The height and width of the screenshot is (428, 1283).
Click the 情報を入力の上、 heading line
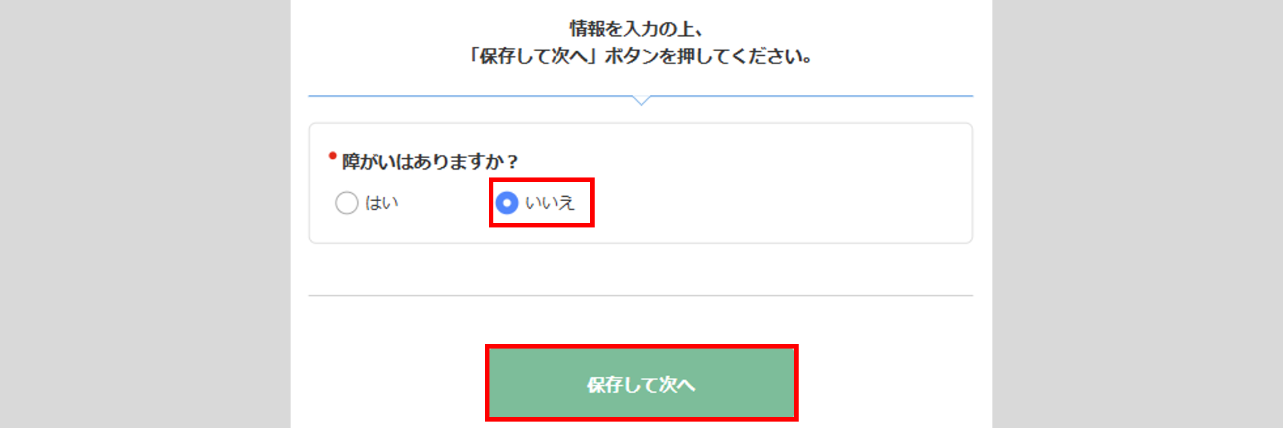[x=636, y=29]
